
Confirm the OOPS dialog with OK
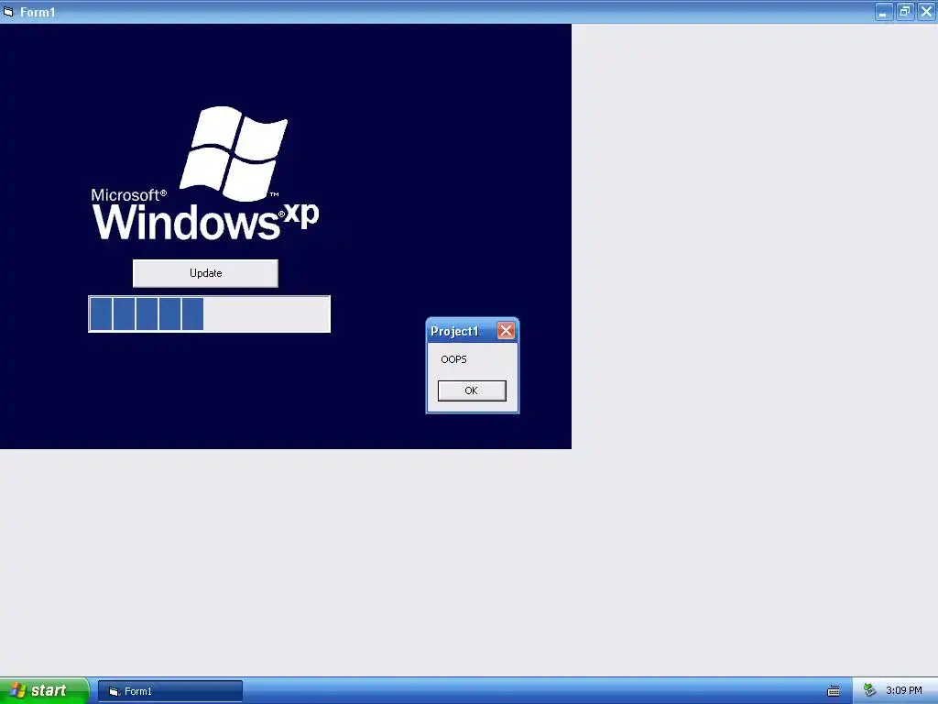(472, 390)
